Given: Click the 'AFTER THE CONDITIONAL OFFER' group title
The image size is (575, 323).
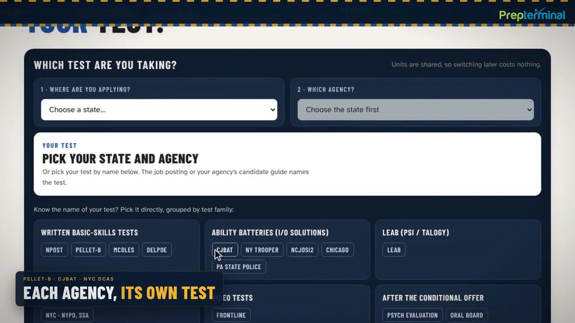Looking at the screenshot, I should [x=433, y=298].
